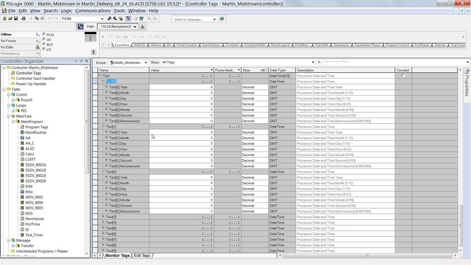Toggle the Controller Organizer tree icon
The image size is (471, 265).
(128, 19)
